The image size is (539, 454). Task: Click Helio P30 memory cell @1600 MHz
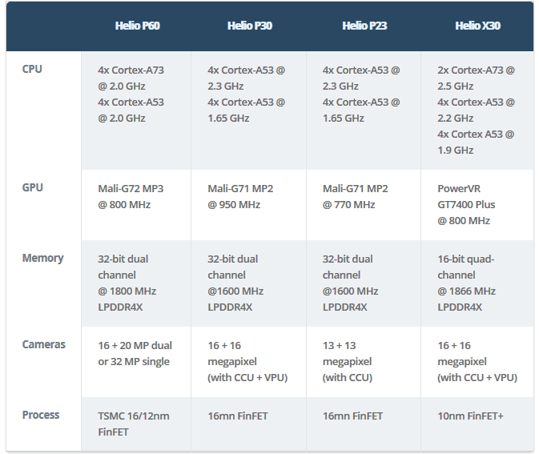248,283
